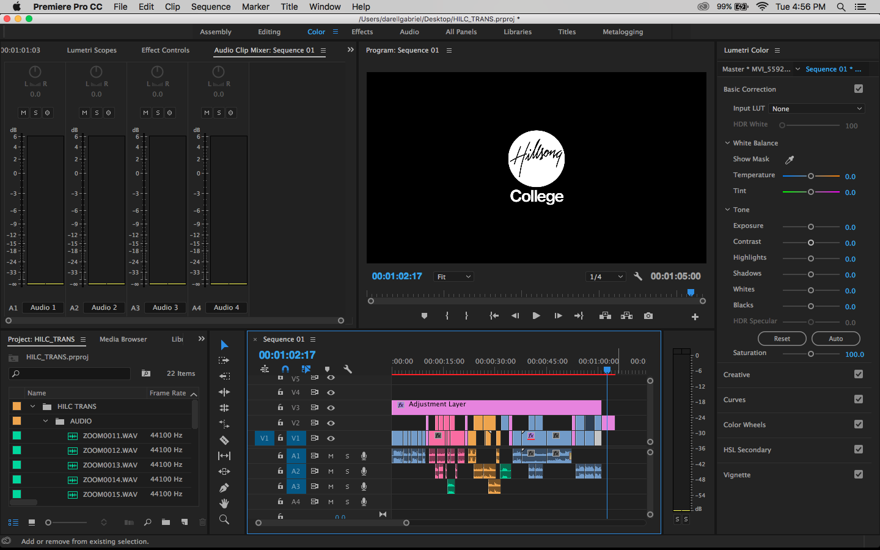Select the Zoom tool magnifier
Image resolution: width=880 pixels, height=550 pixels.
click(224, 519)
